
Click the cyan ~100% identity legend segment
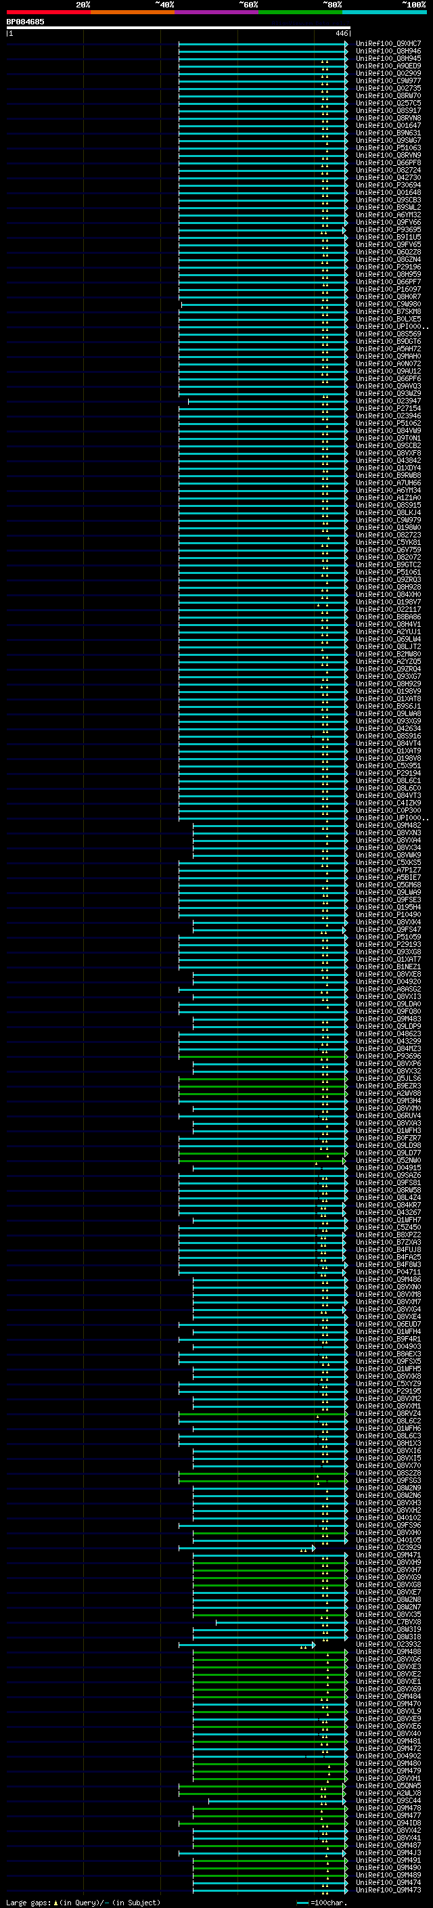pyautogui.click(x=384, y=12)
